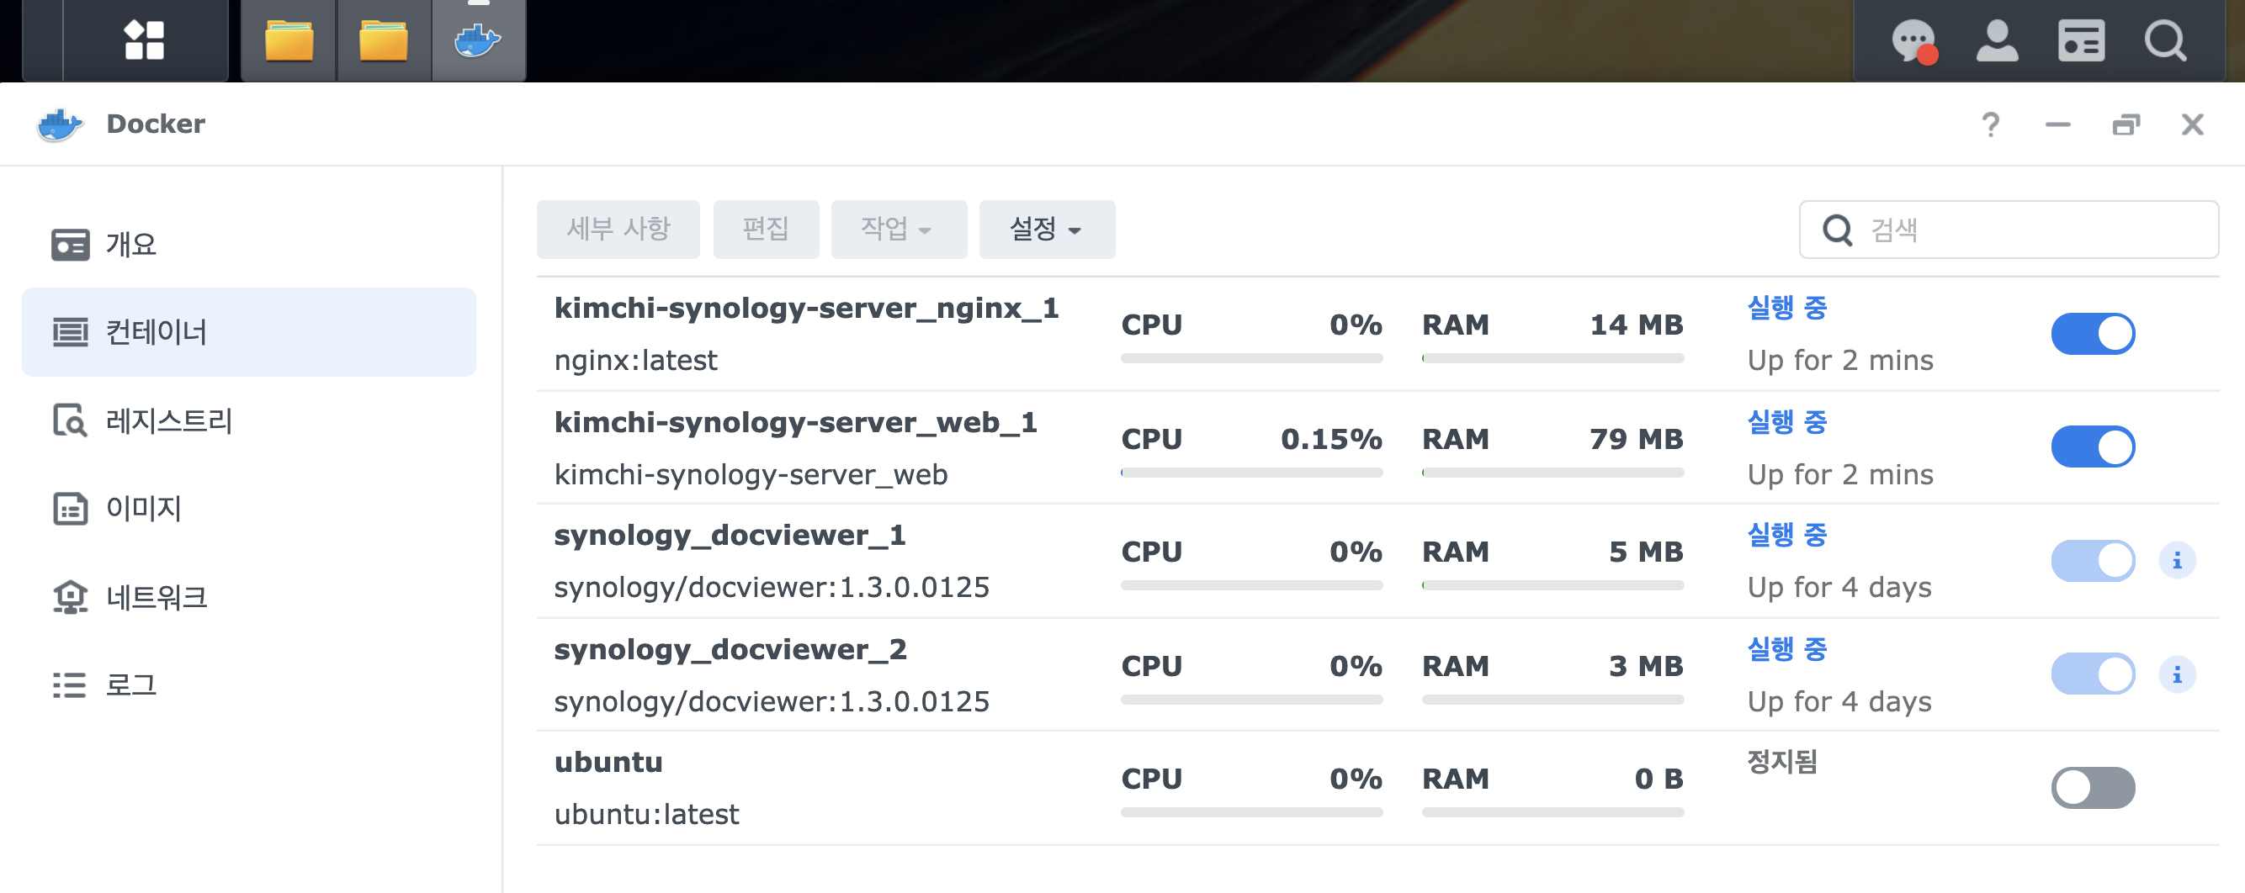Select container name kimchi-synology-server_web_1

point(796,423)
